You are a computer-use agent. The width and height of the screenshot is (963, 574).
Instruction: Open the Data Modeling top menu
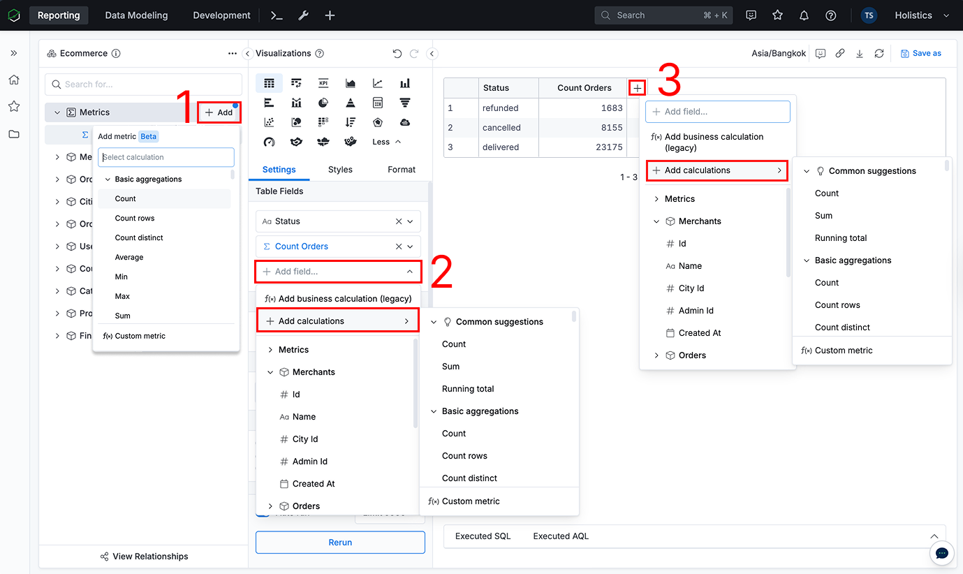136,15
